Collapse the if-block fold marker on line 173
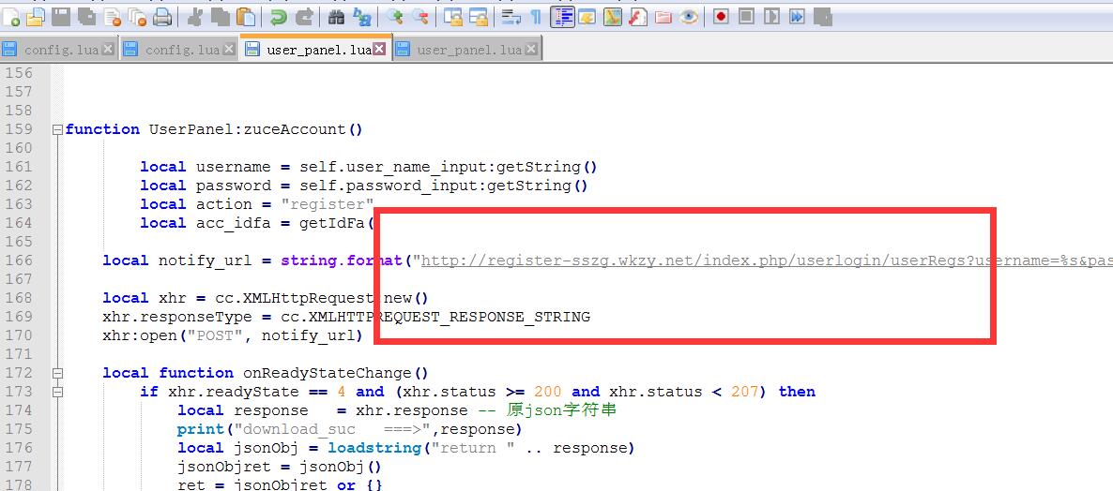 pyautogui.click(x=57, y=392)
